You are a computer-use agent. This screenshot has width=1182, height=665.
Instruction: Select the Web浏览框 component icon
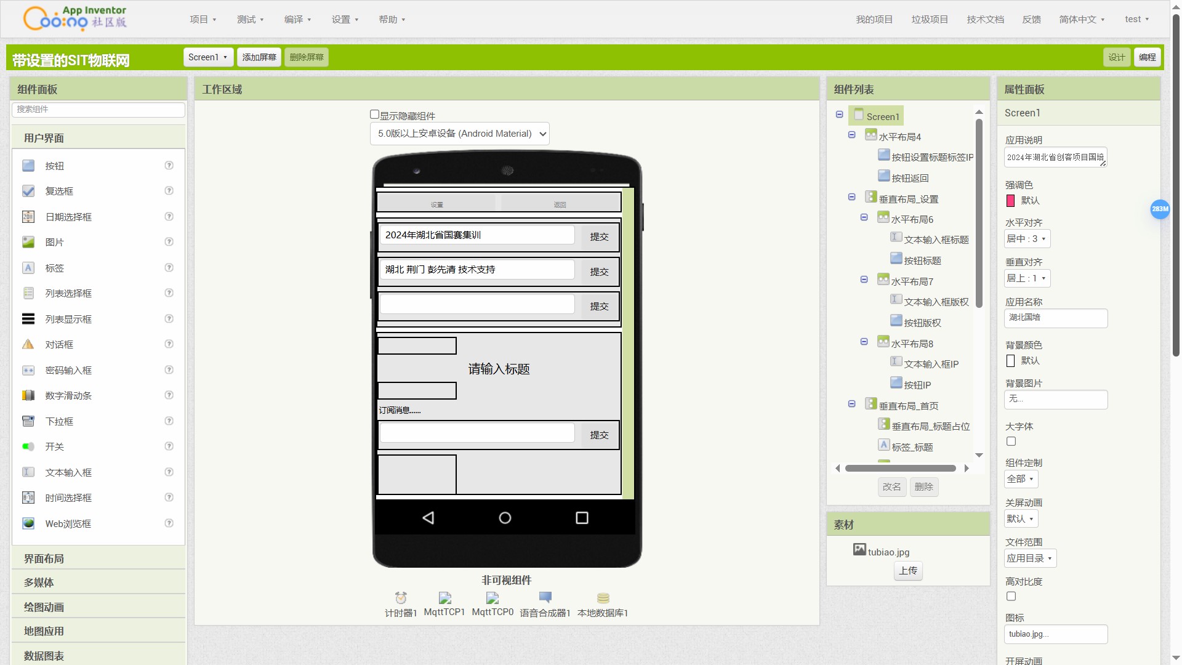click(x=28, y=523)
